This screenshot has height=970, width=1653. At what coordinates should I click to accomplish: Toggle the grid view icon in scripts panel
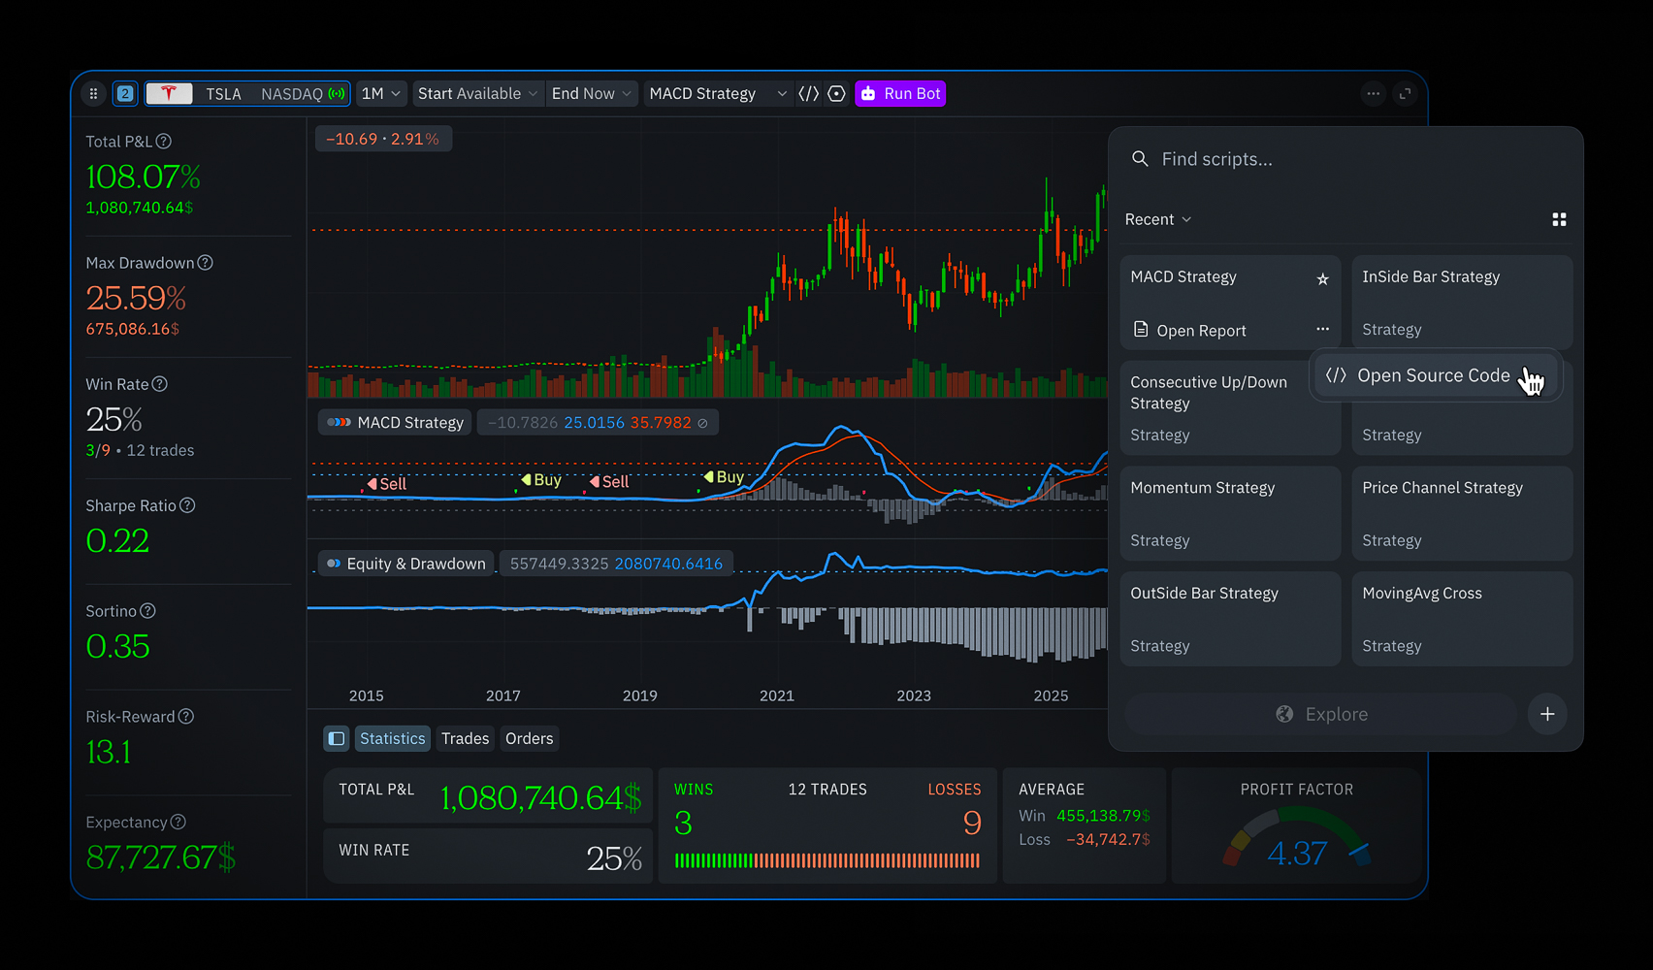[1559, 220]
